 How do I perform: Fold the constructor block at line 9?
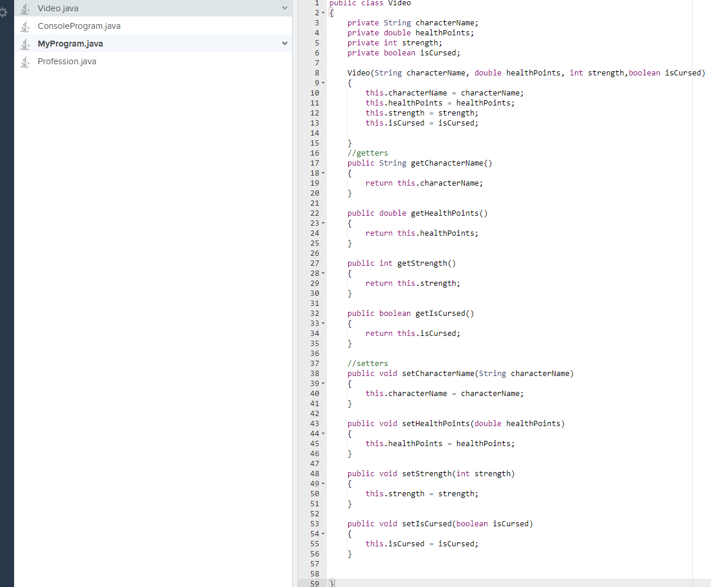click(323, 83)
